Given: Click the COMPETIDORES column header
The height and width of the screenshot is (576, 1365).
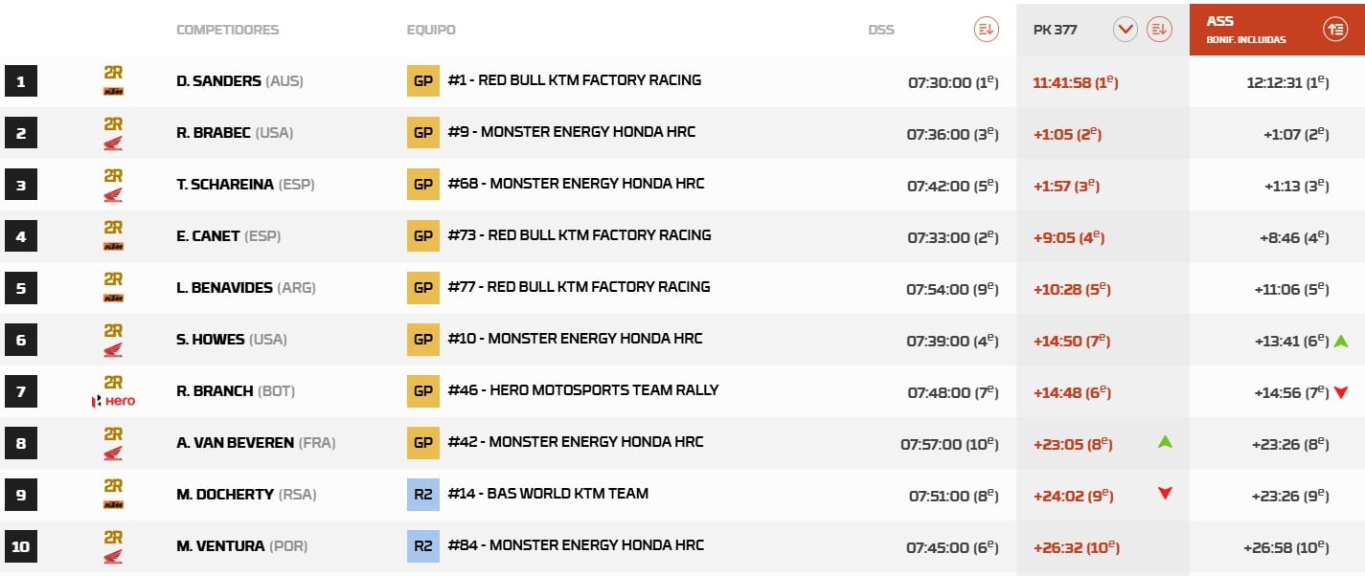Looking at the screenshot, I should pos(227,30).
